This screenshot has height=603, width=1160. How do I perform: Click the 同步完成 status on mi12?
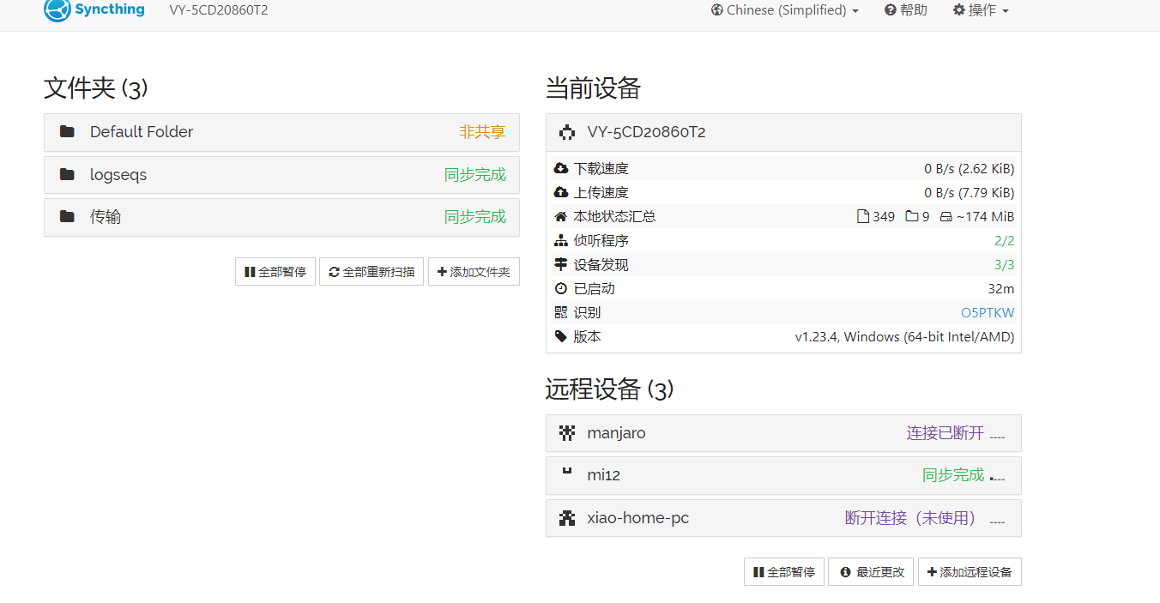pos(953,475)
